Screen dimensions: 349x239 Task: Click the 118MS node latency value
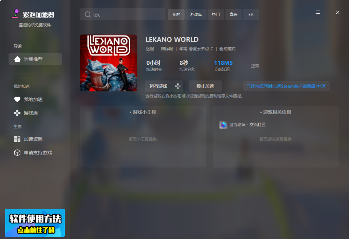tap(223, 63)
